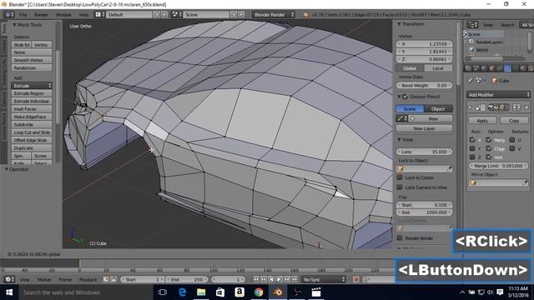534x300 pixels.
Task: Delete the current Scene with X icon
Action: [x=241, y=15]
